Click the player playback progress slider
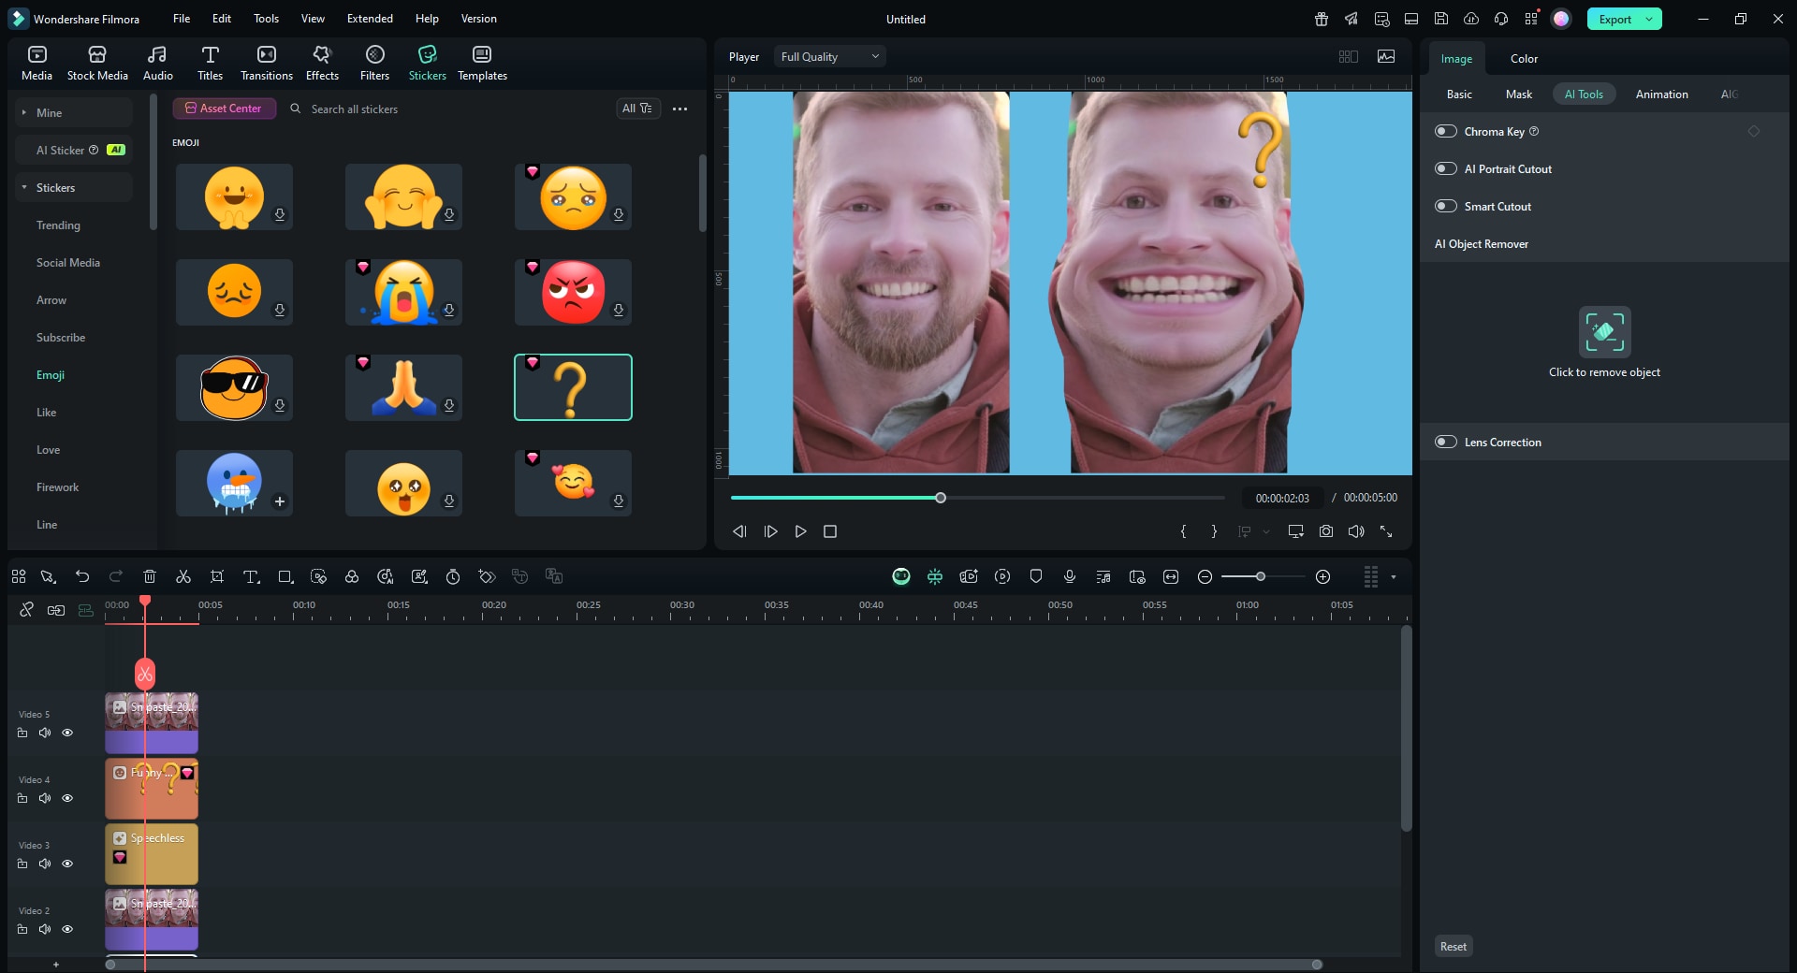1797x973 pixels. (x=977, y=498)
